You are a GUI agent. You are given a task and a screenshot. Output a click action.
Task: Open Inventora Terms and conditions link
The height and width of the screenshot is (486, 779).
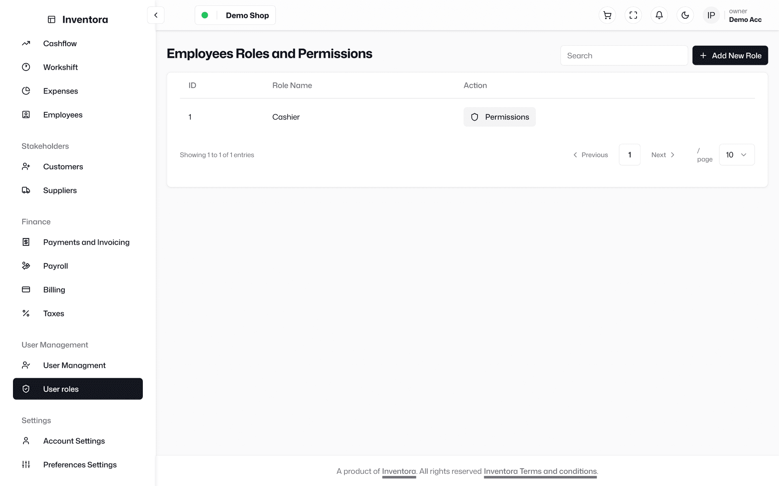540,471
